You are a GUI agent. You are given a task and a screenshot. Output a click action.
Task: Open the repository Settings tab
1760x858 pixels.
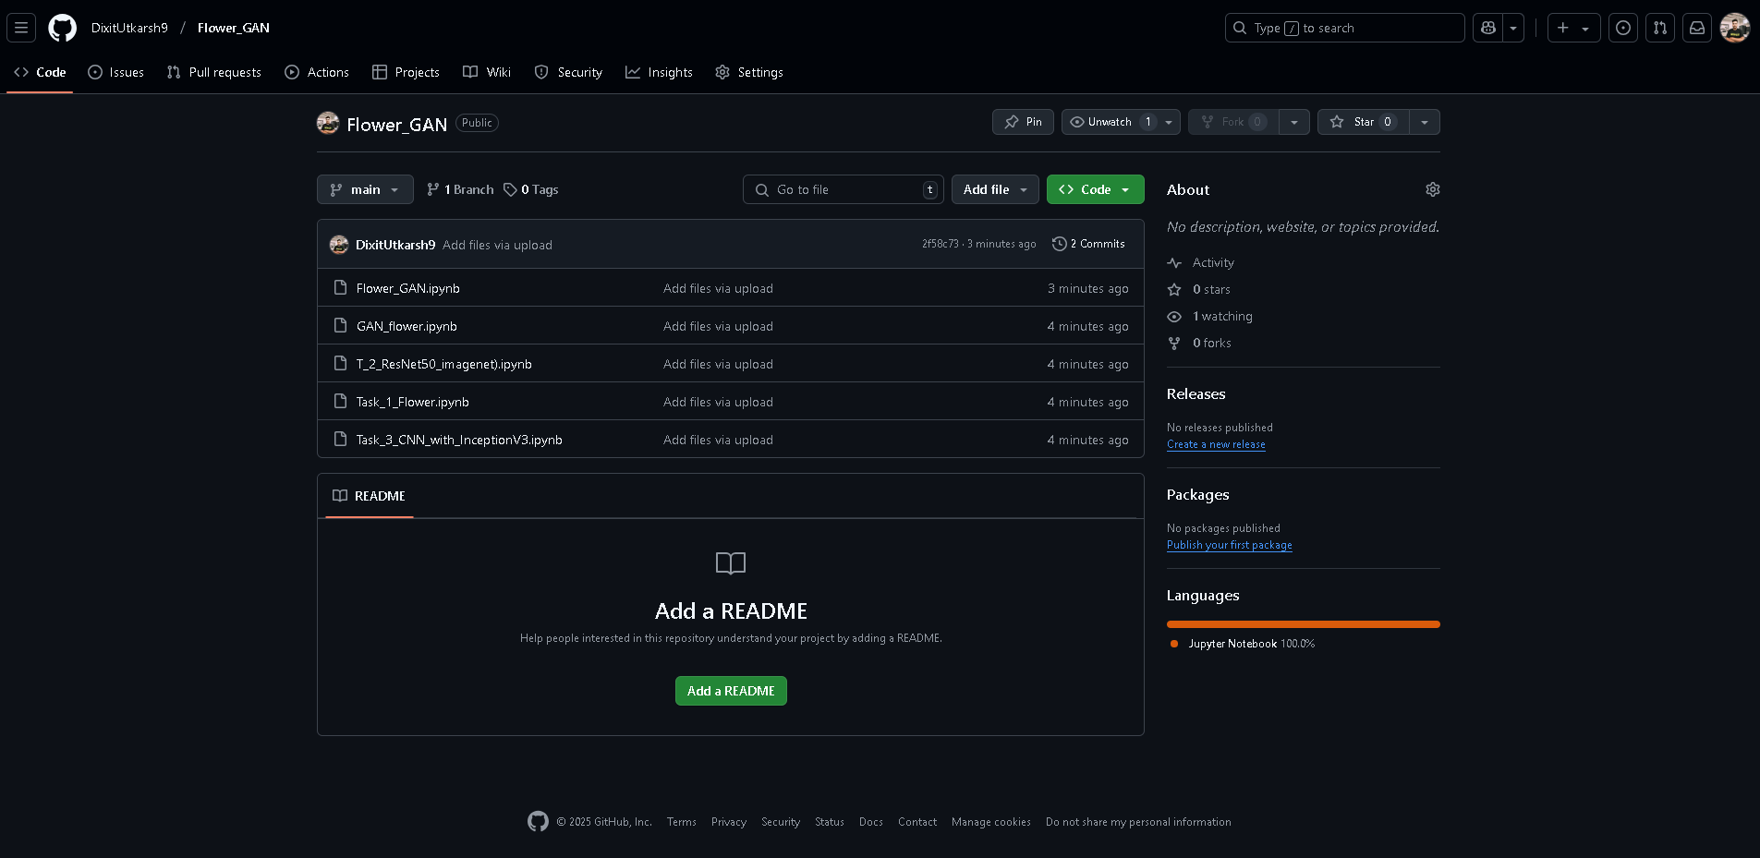tap(749, 72)
